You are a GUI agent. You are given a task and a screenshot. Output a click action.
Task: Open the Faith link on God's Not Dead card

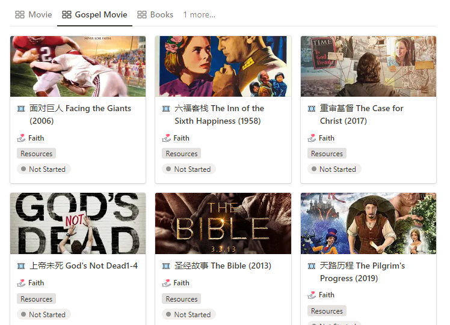tap(36, 283)
